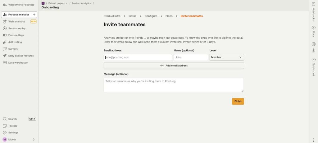Focus the Message optional text area

click(174, 85)
